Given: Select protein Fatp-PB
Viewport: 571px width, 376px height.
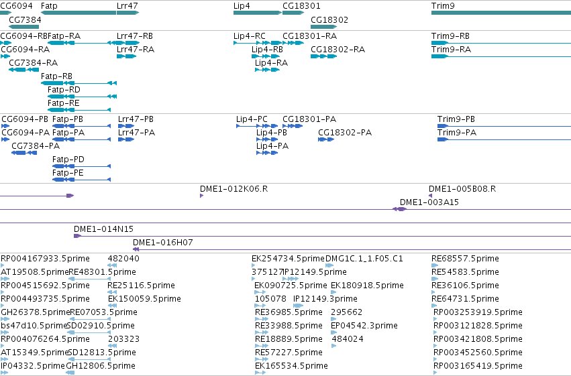Looking at the screenshot, I should click(67, 119).
